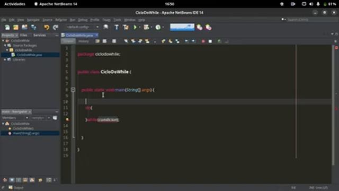The width and height of the screenshot is (339, 191).
Task: Switch to History view of editor
Action: tap(83, 41)
